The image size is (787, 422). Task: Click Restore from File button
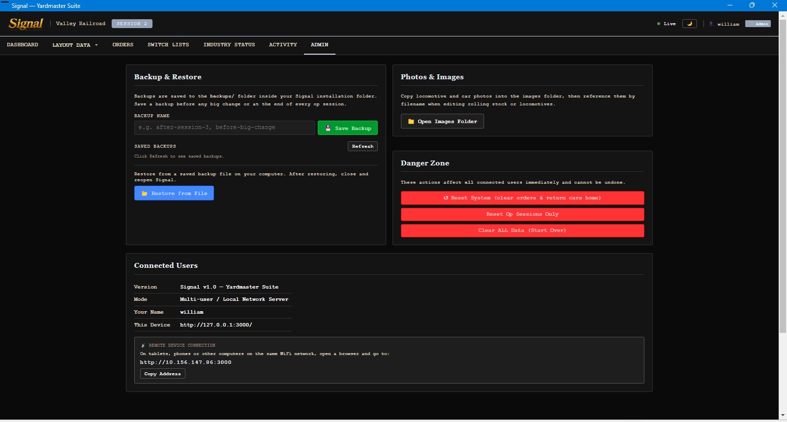tap(174, 193)
